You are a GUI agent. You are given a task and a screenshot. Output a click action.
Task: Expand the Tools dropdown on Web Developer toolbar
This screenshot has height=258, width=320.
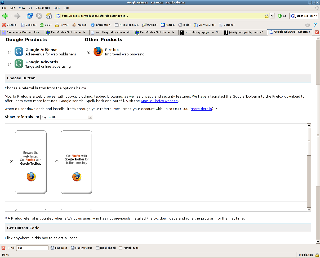pyautogui.click(x=185, y=25)
